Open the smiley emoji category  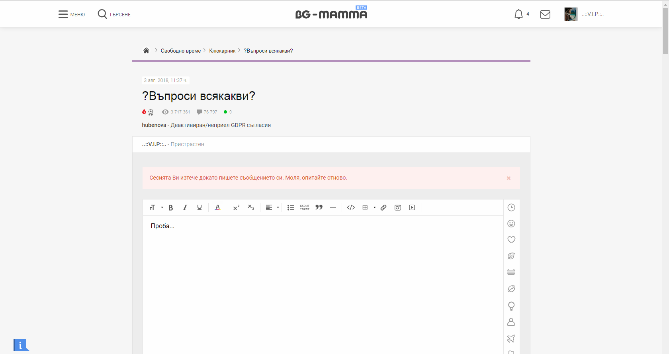(x=511, y=224)
